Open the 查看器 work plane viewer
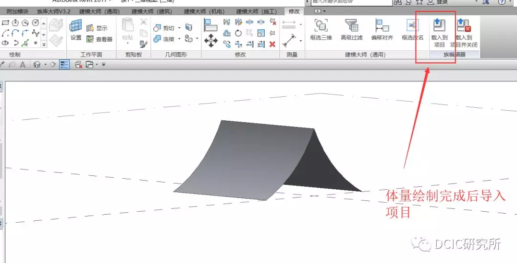517x263 pixels. [x=99, y=39]
